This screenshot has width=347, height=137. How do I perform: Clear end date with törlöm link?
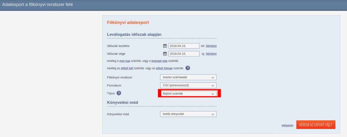(211, 54)
